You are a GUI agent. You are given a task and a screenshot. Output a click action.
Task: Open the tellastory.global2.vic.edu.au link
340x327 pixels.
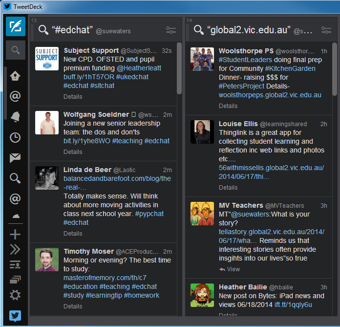pos(272,236)
